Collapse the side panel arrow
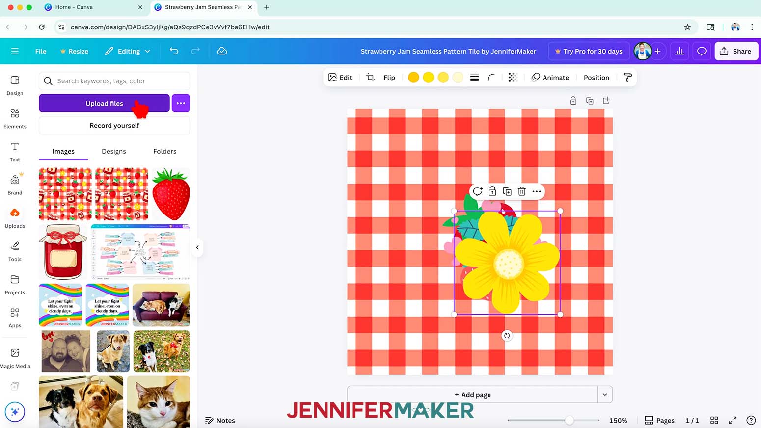The height and width of the screenshot is (428, 761). pyautogui.click(x=197, y=247)
